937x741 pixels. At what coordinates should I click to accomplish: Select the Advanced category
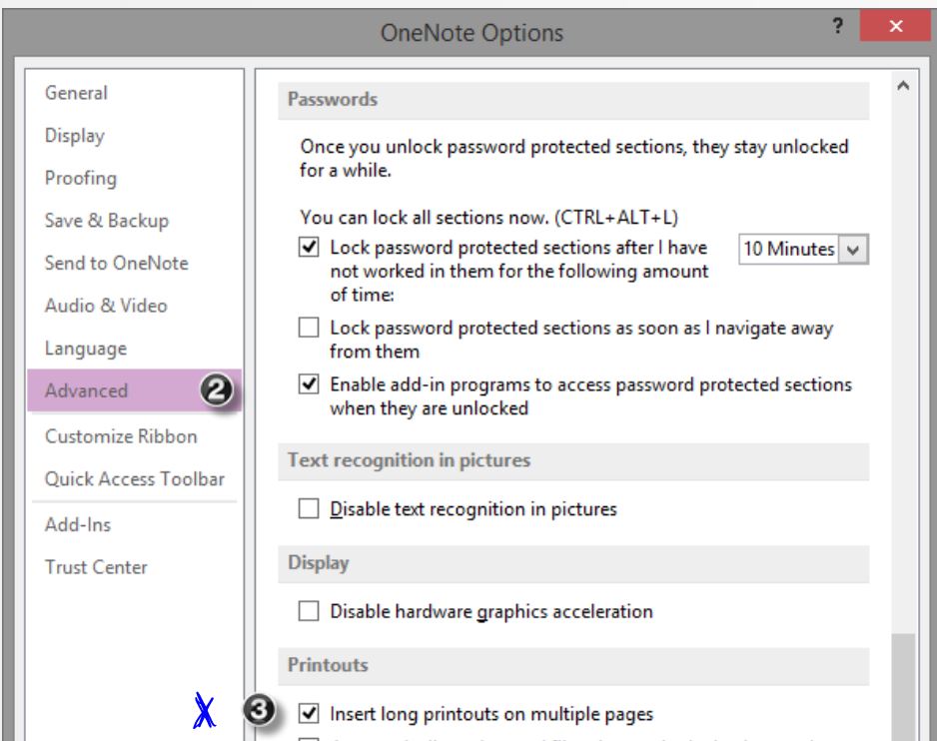[135, 390]
